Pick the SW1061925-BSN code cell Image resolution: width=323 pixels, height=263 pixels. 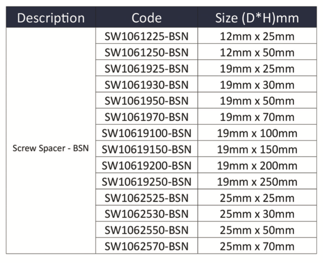[147, 69]
